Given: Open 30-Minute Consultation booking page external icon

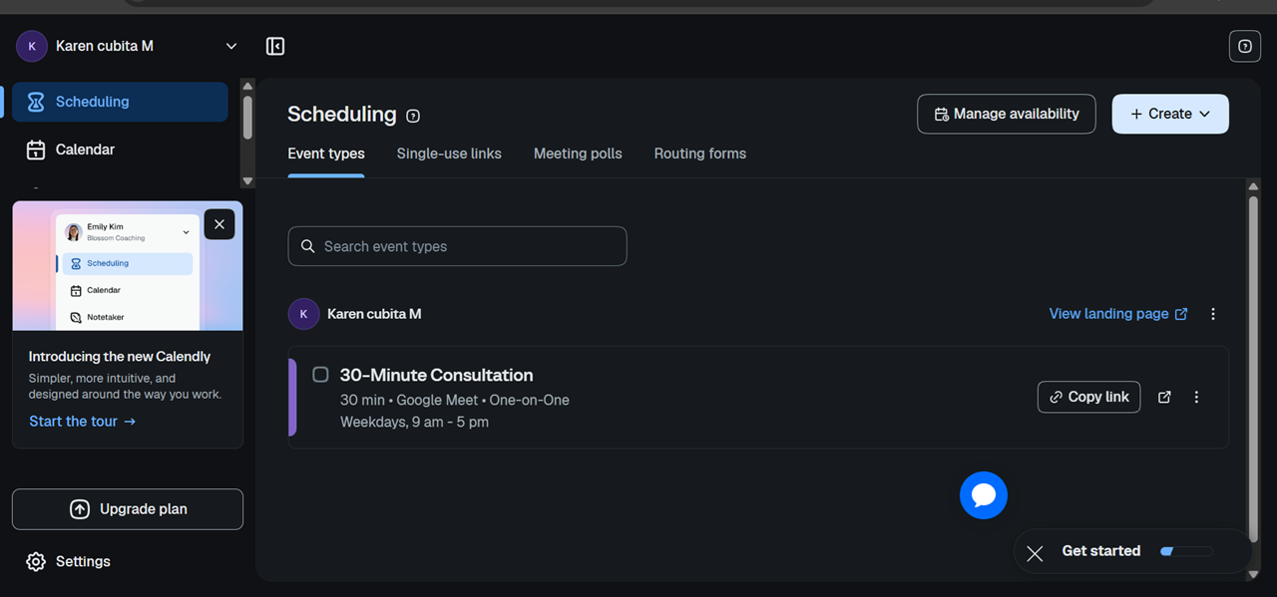Looking at the screenshot, I should point(1164,397).
